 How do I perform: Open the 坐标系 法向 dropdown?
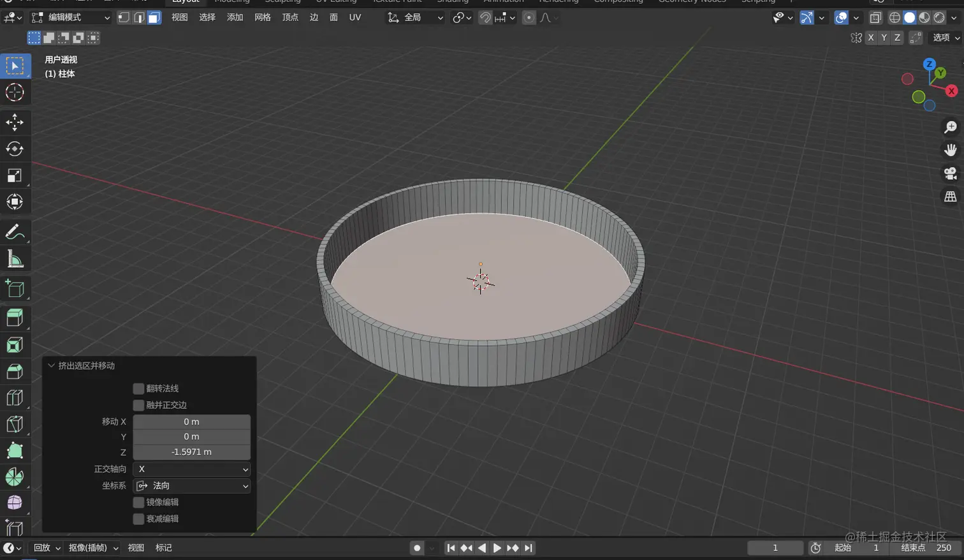(x=191, y=485)
